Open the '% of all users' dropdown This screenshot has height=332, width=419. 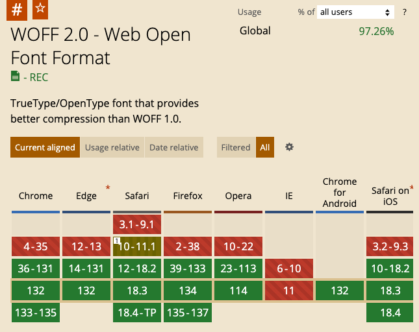coord(355,12)
